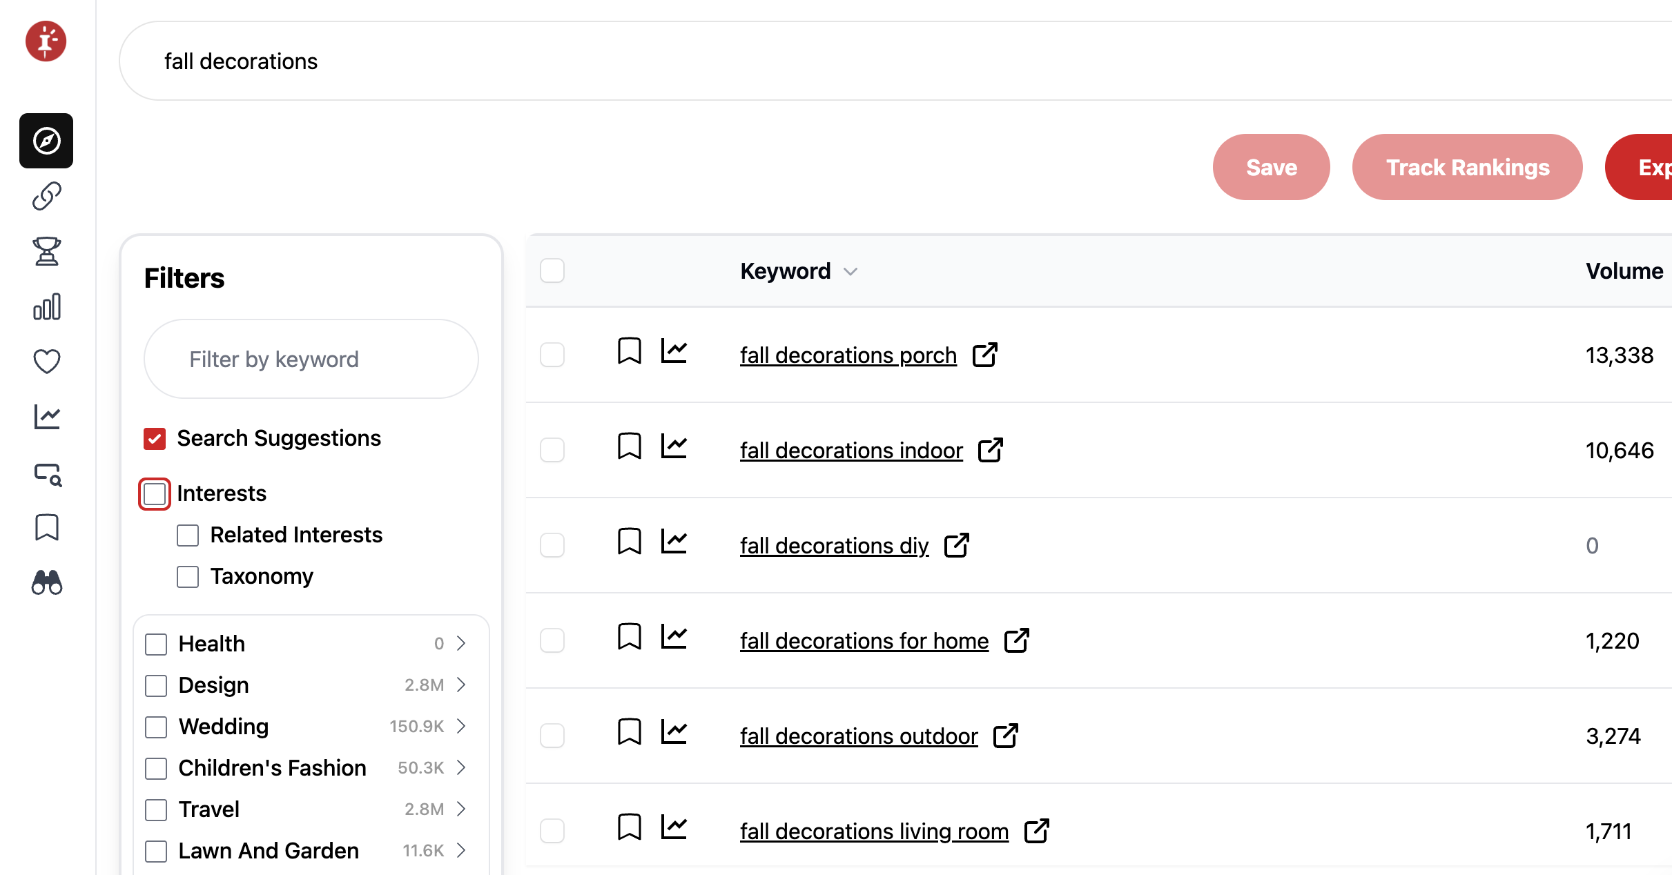Click the Track Rankings button
The width and height of the screenshot is (1672, 875).
click(x=1467, y=167)
